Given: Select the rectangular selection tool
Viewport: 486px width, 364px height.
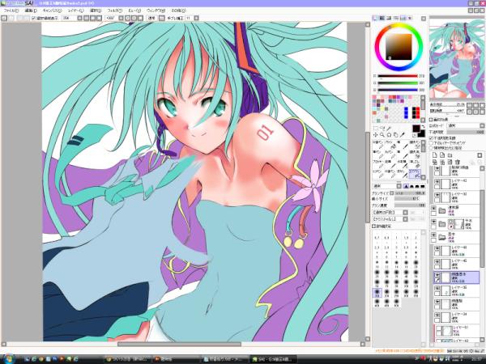Looking at the screenshot, I should click(x=375, y=129).
